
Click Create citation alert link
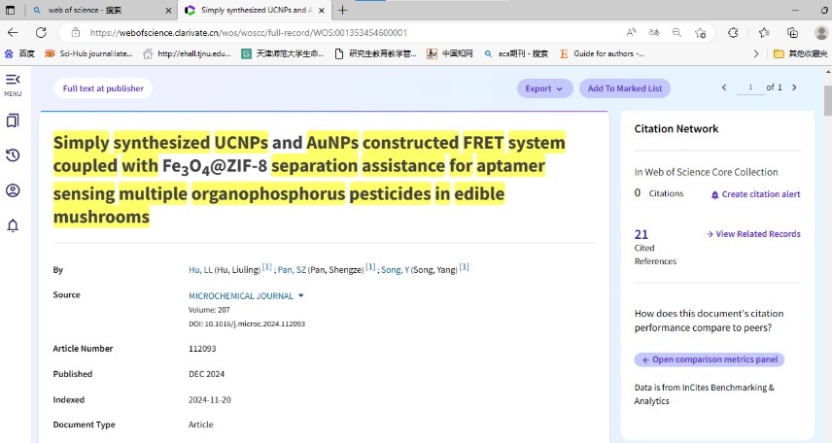[755, 194]
